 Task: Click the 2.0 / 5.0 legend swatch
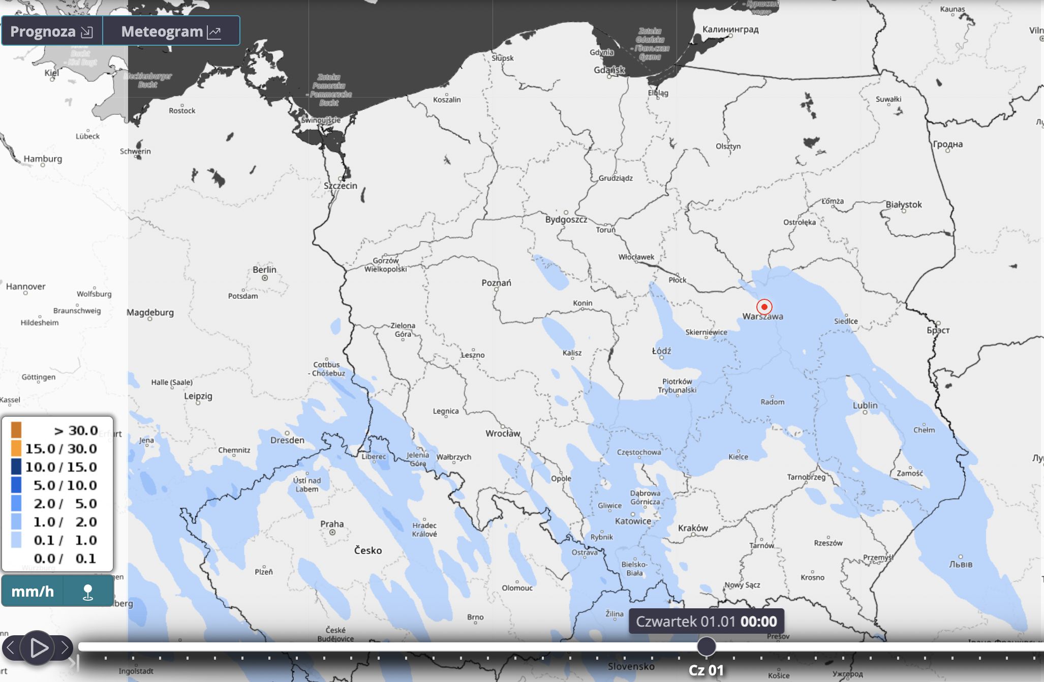pos(16,503)
